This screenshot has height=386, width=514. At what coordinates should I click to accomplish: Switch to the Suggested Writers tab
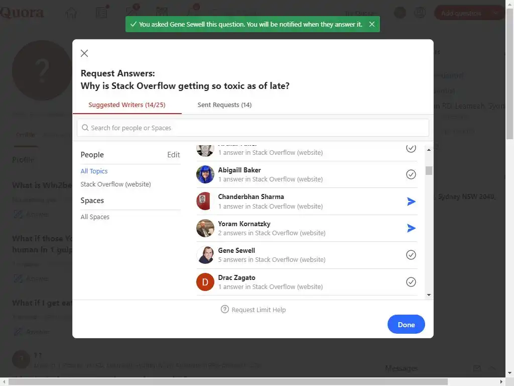(x=127, y=105)
